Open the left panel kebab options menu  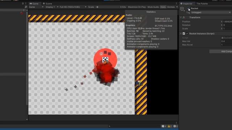[26, 3]
